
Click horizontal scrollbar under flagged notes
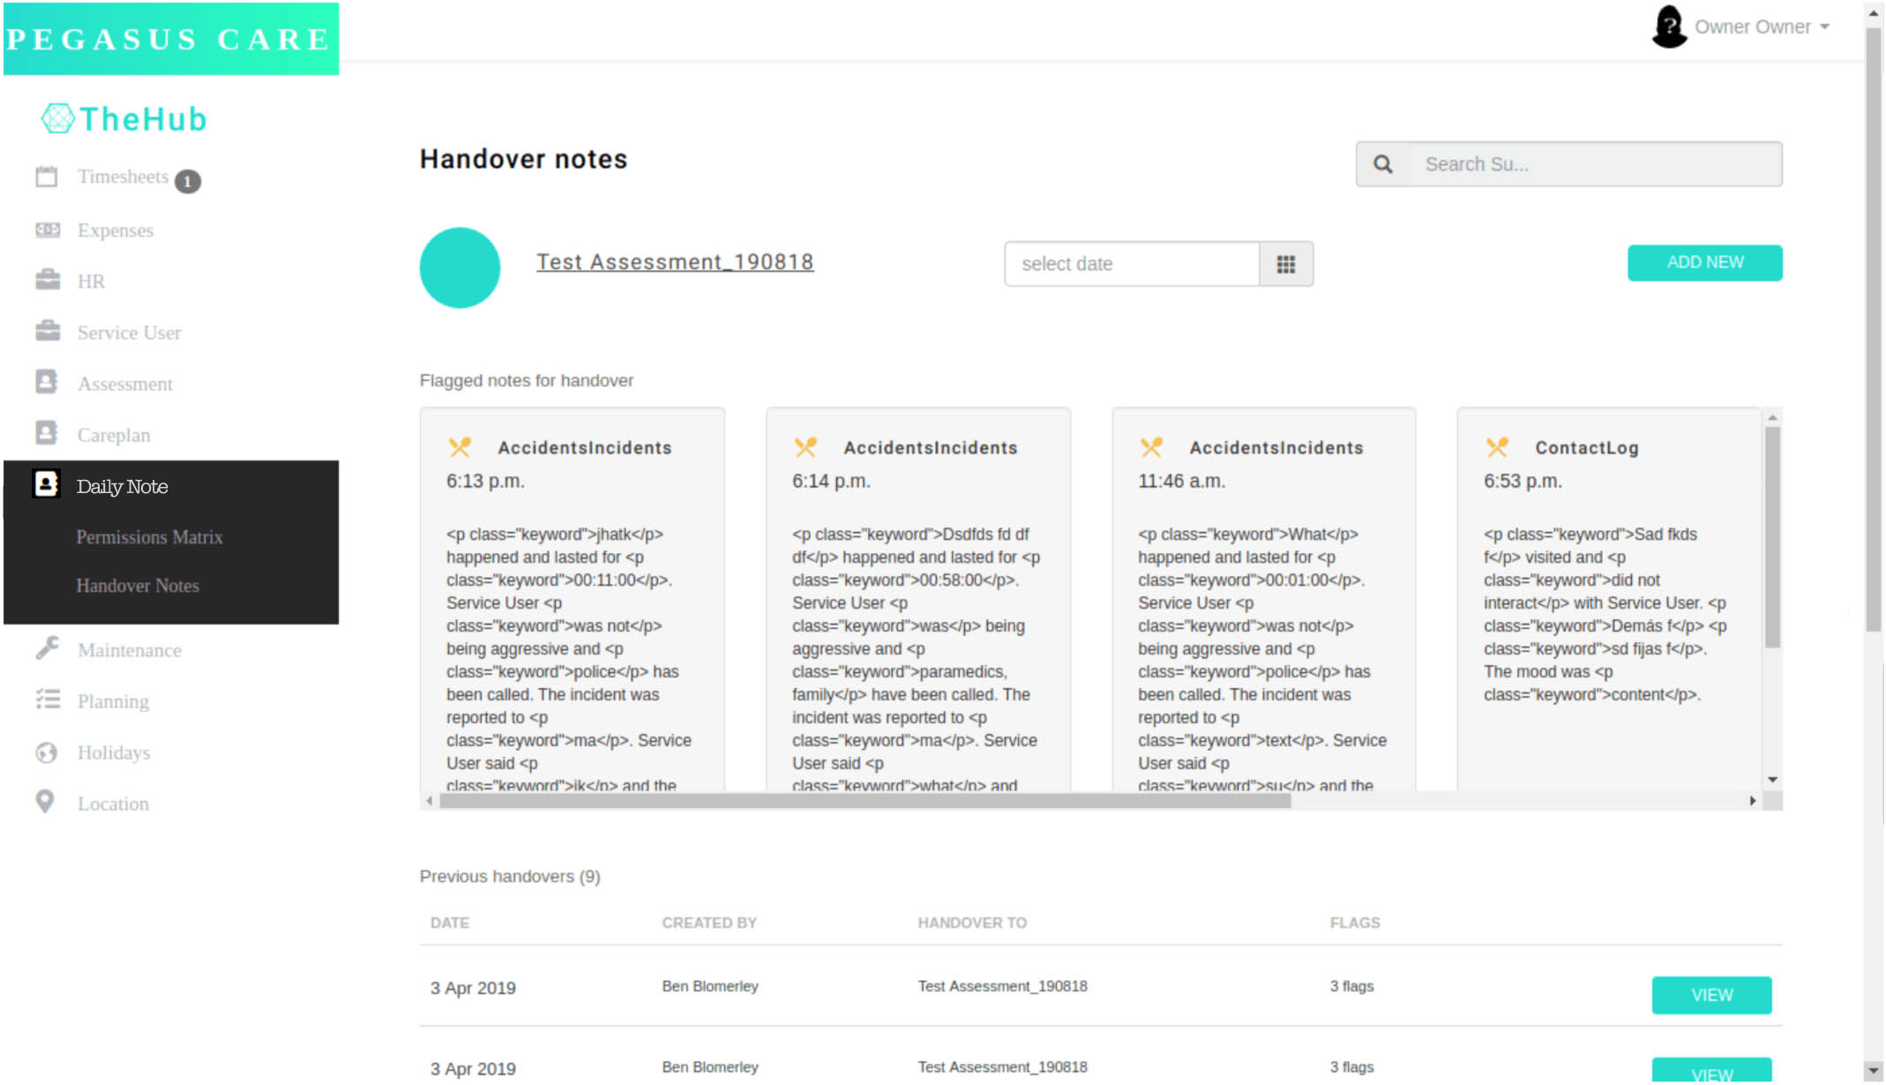[x=864, y=801]
